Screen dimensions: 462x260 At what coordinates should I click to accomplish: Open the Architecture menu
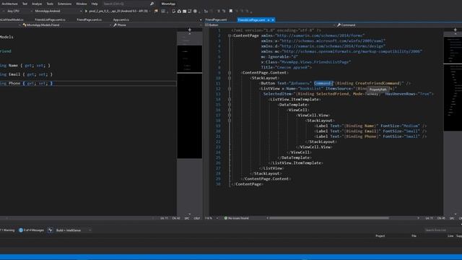pos(9,4)
